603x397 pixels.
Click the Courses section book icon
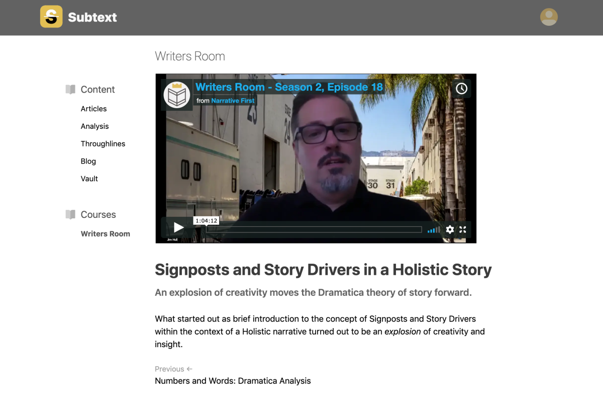pyautogui.click(x=70, y=214)
